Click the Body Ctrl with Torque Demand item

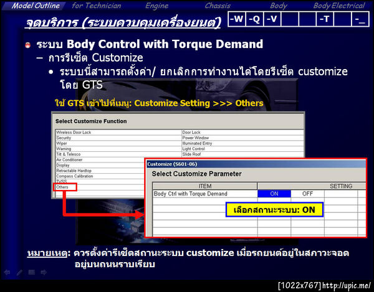point(205,194)
